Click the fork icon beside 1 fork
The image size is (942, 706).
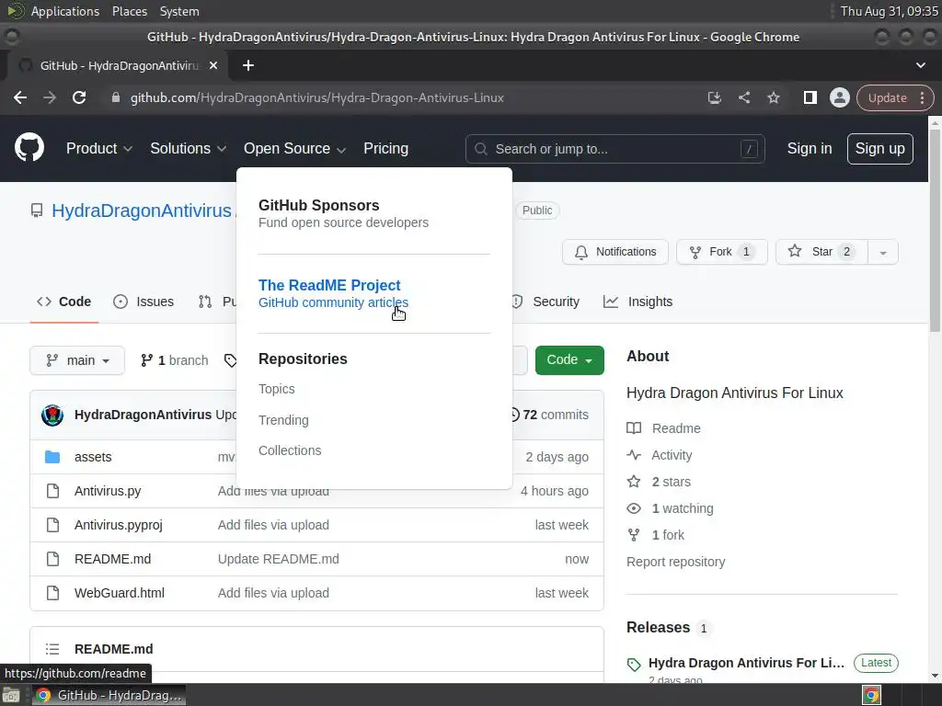tap(634, 535)
